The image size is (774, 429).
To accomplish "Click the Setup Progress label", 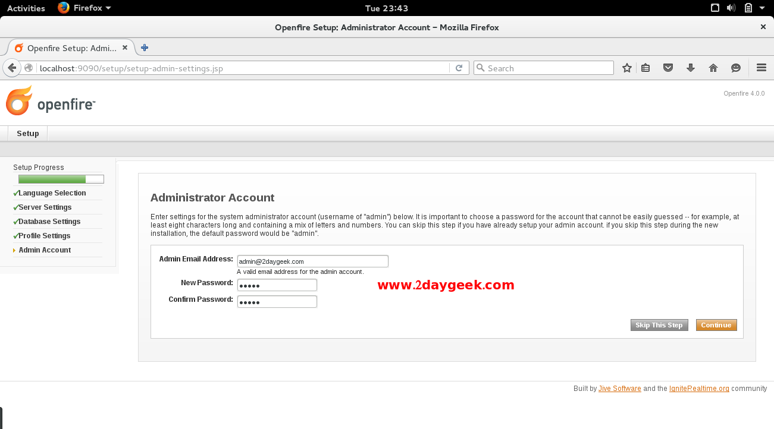I will point(39,168).
